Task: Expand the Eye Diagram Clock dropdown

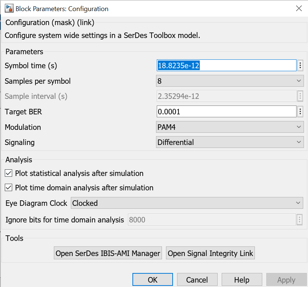Action: point(187,203)
